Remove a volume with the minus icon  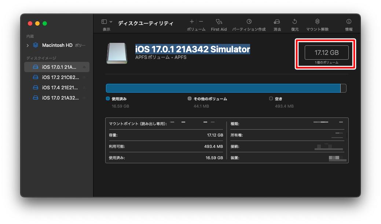(201, 22)
